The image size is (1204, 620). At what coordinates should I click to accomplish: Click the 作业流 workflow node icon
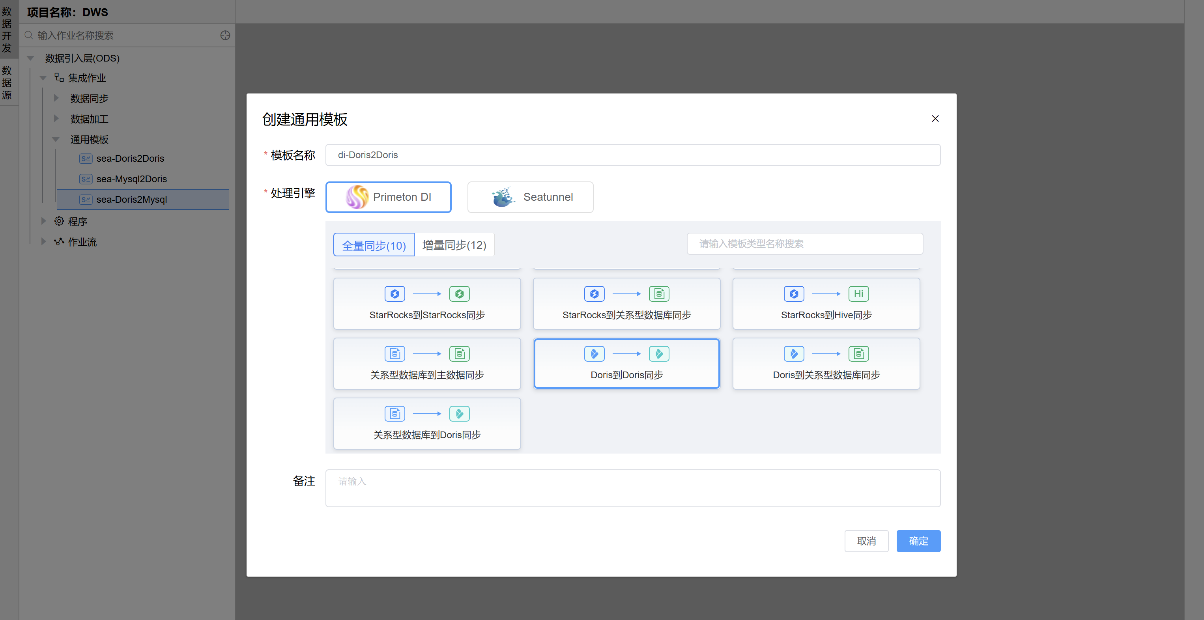(x=59, y=241)
